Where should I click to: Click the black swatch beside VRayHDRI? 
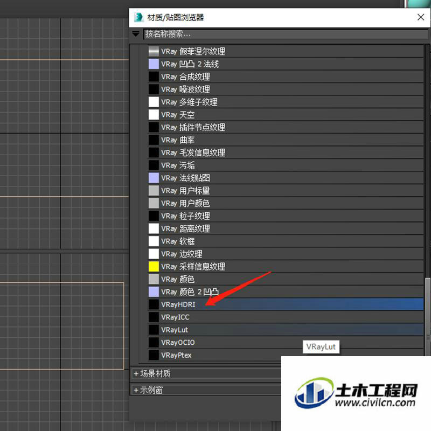point(154,304)
